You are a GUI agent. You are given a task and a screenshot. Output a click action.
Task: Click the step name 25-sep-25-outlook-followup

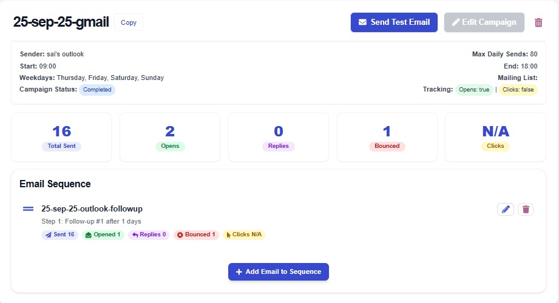[x=92, y=208]
